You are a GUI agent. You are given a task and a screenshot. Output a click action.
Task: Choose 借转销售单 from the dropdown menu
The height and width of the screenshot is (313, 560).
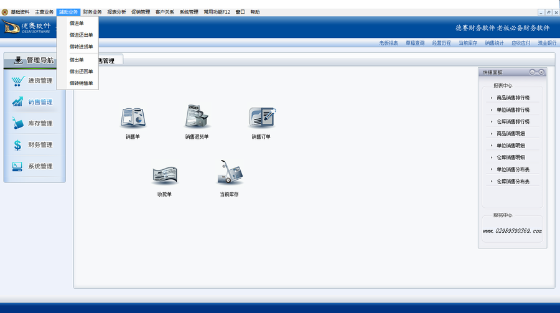click(x=78, y=83)
